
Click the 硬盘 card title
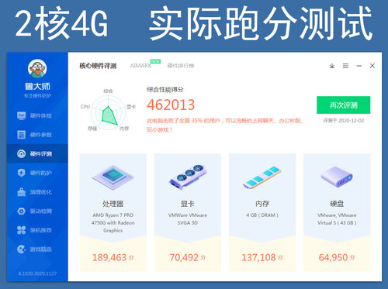pyautogui.click(x=337, y=204)
